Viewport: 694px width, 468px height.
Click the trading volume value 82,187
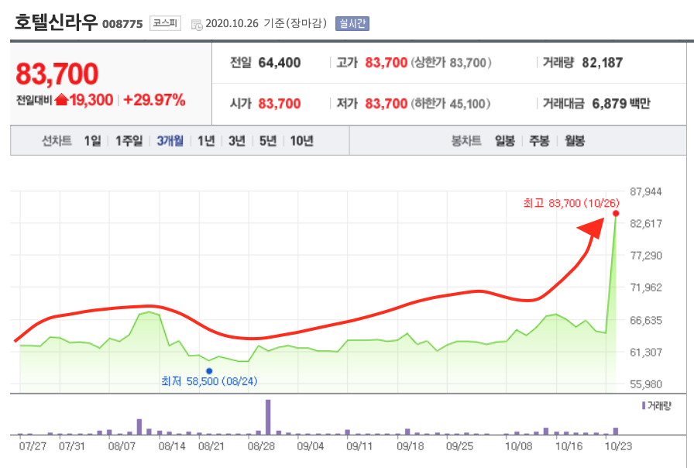[603, 63]
